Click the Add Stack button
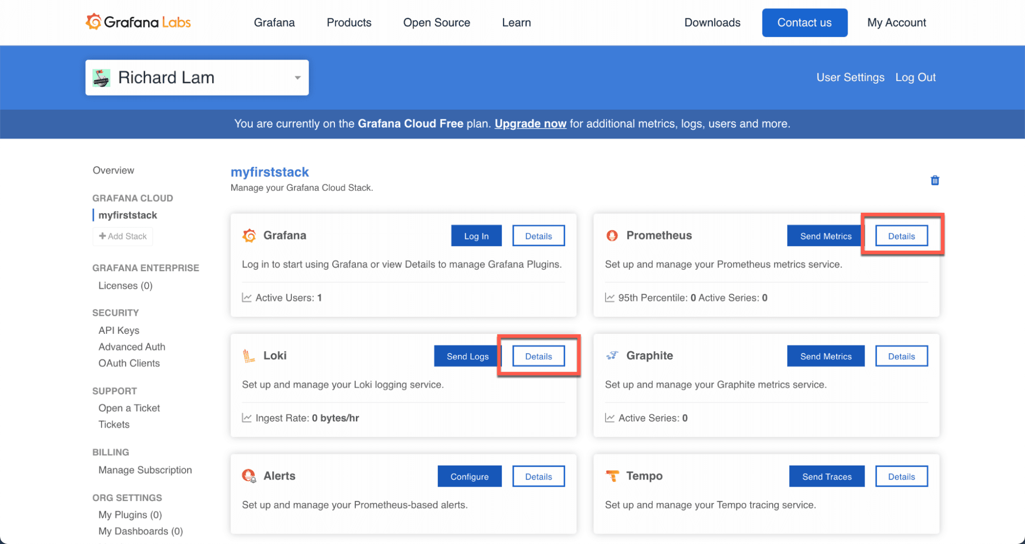 point(123,236)
